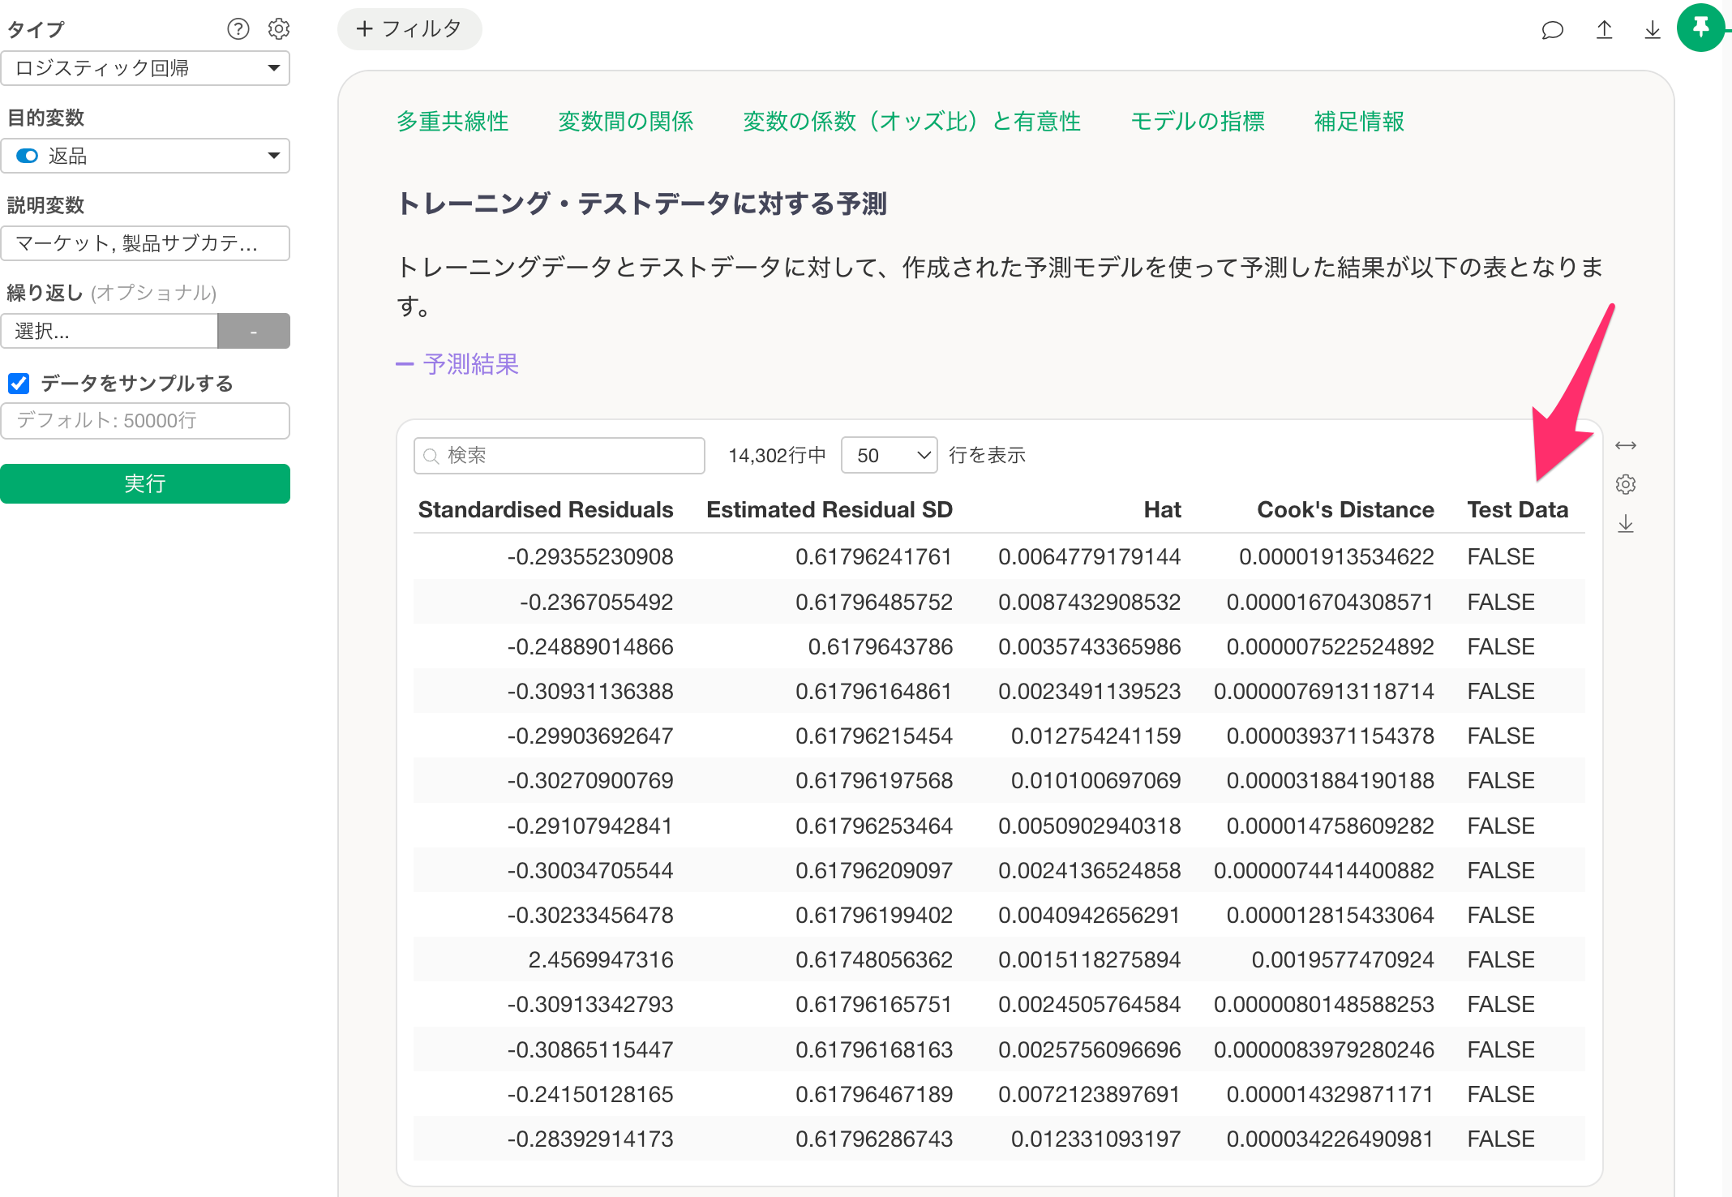Click the green pin icon
1732x1197 pixels.
[x=1700, y=28]
